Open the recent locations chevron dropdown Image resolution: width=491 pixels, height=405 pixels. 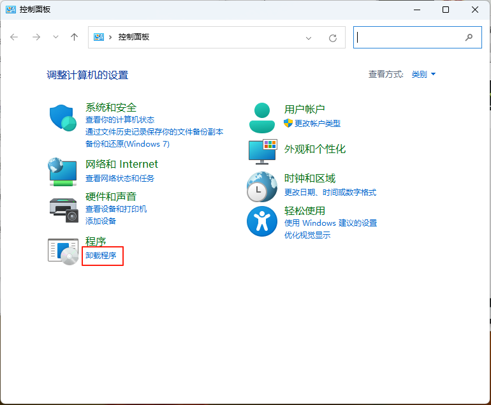click(x=55, y=37)
